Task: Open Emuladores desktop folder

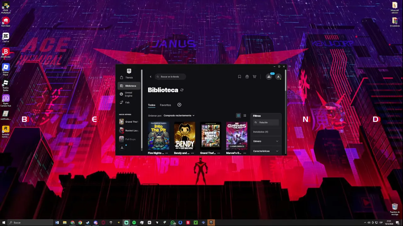Action: [x=395, y=22]
